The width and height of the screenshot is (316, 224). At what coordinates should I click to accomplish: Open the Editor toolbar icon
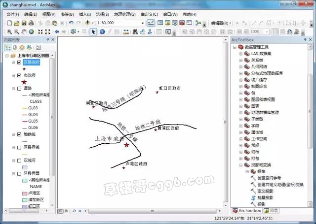click(151, 23)
